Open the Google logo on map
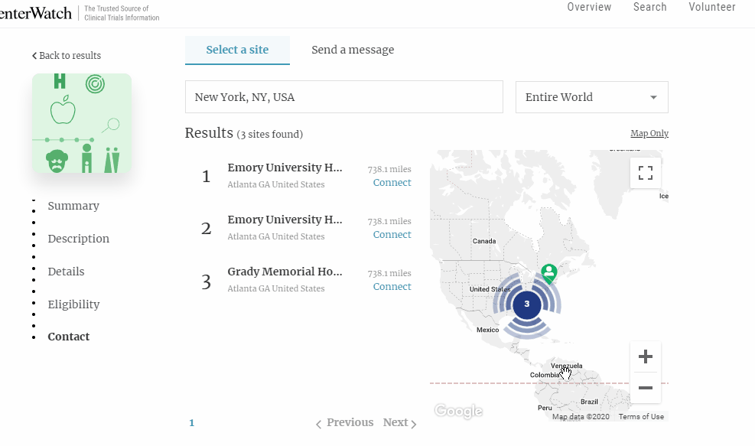Screen dimensions: 755x446 click(458, 411)
